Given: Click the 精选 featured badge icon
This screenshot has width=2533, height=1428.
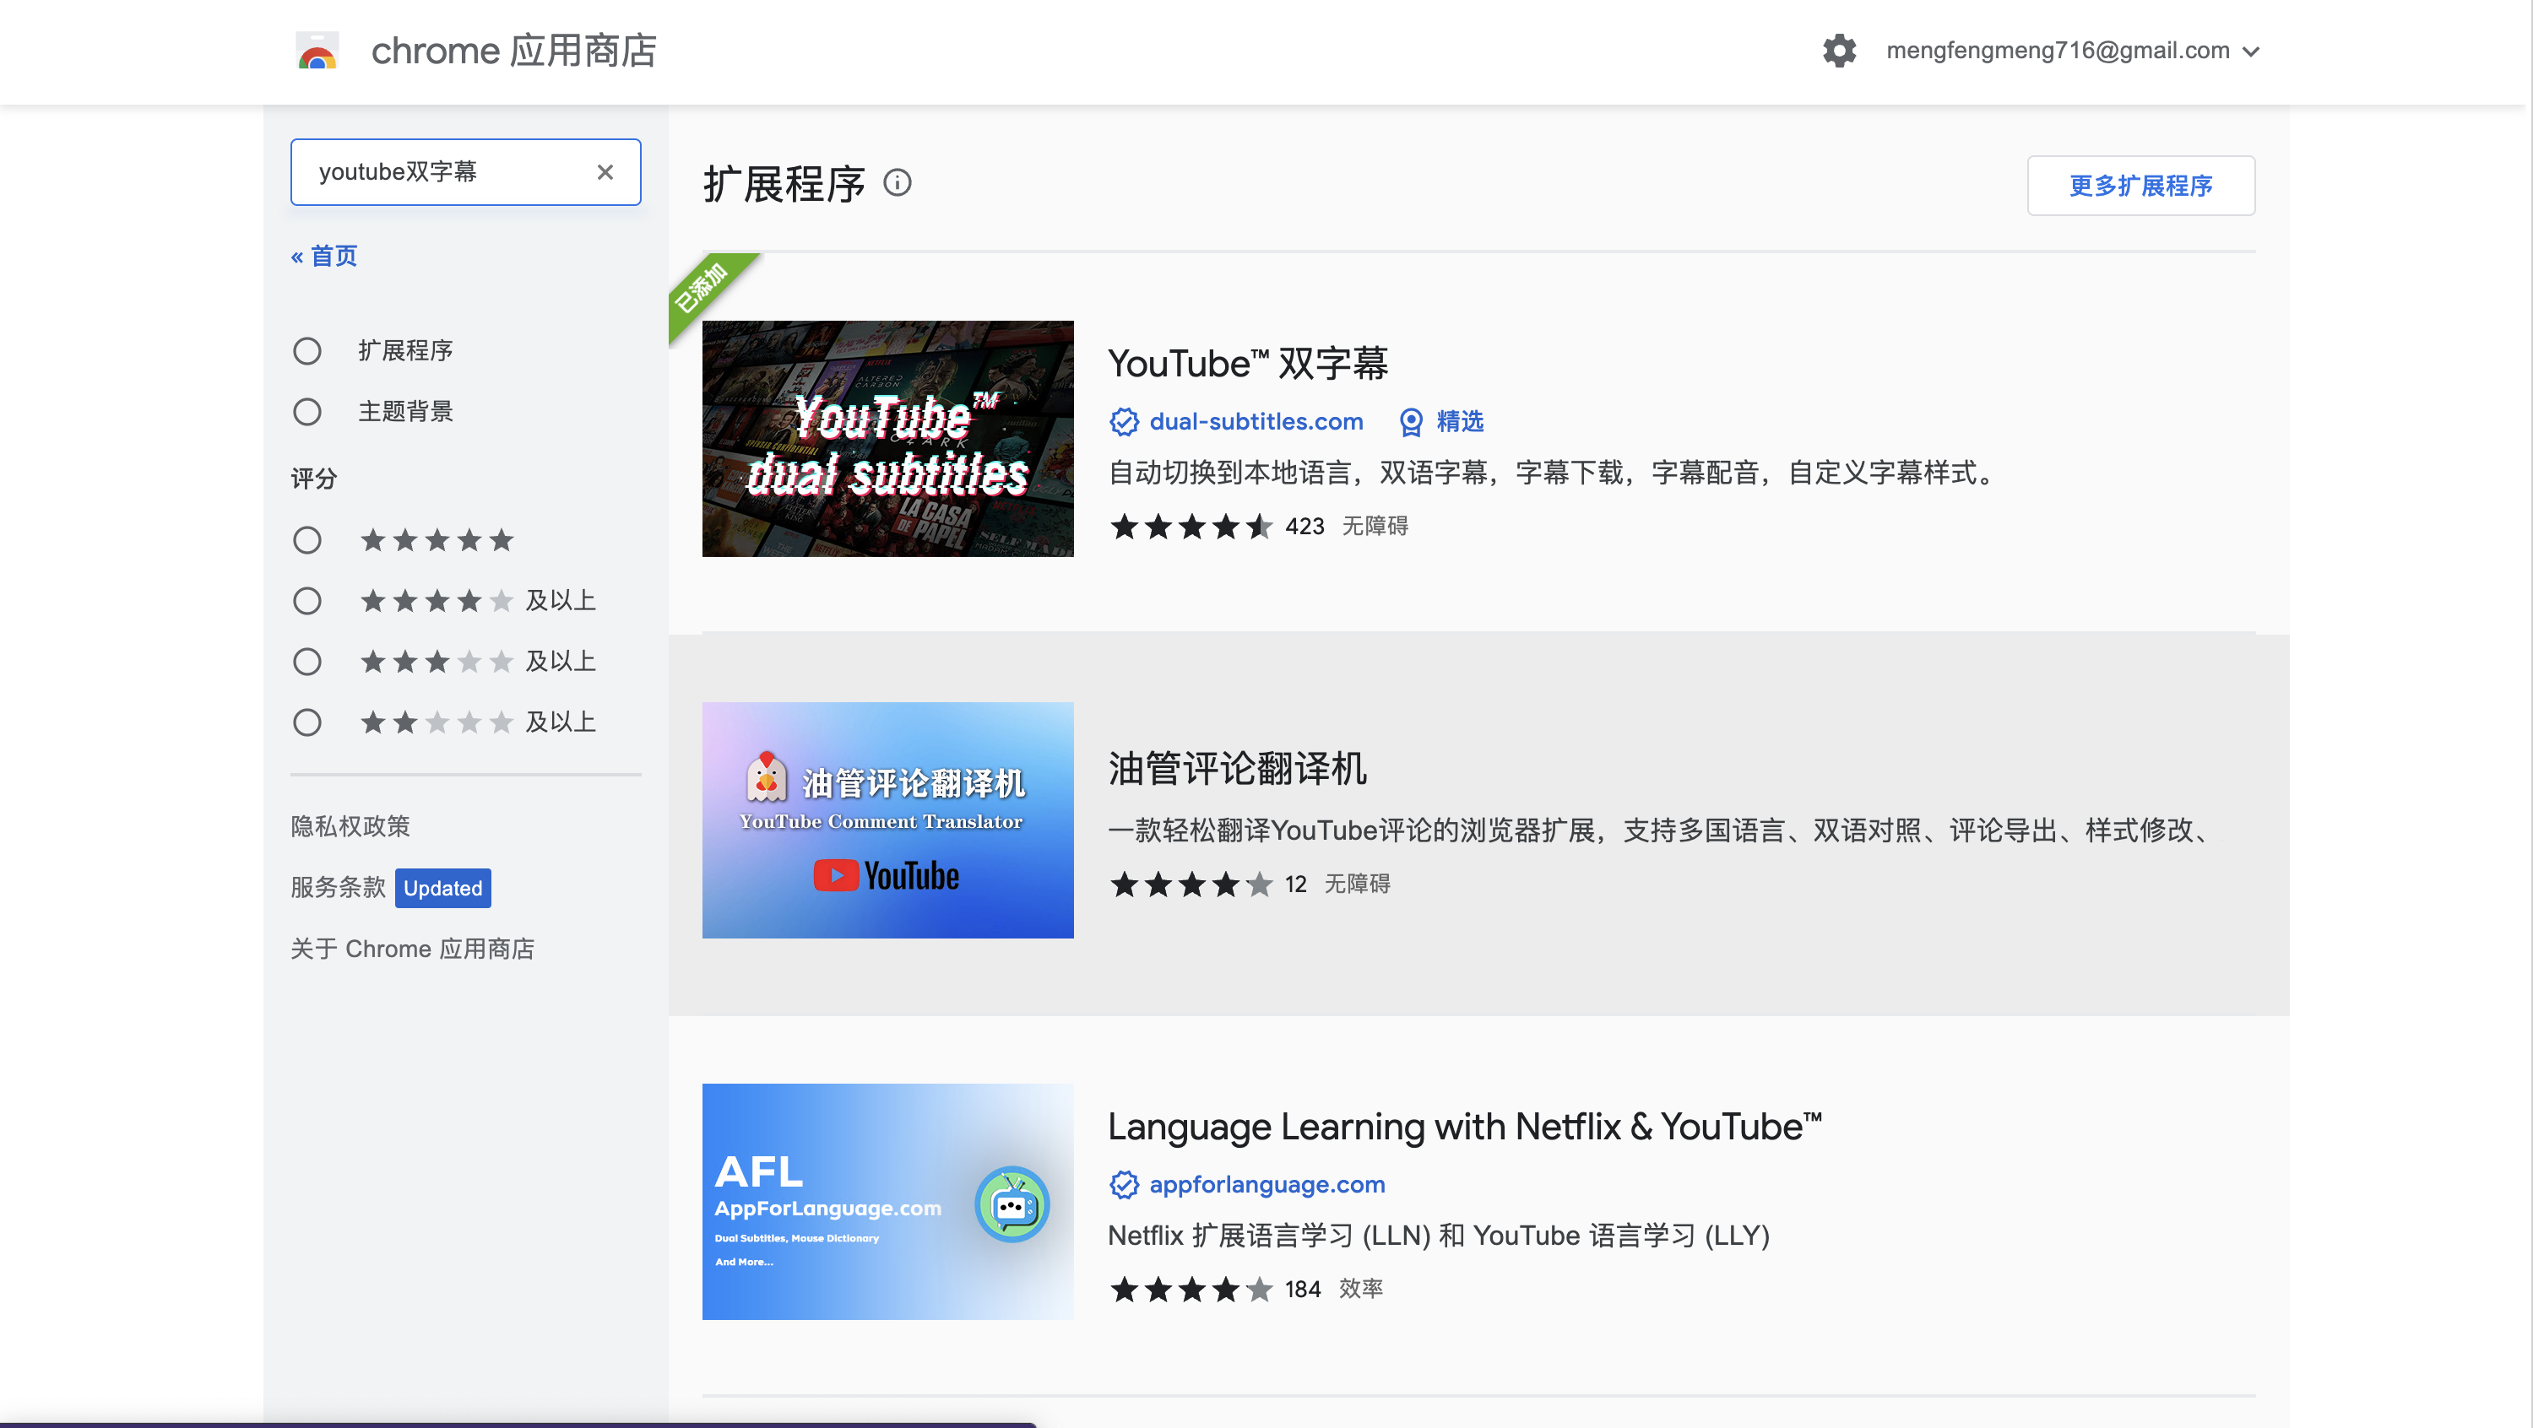Looking at the screenshot, I should point(1410,422).
